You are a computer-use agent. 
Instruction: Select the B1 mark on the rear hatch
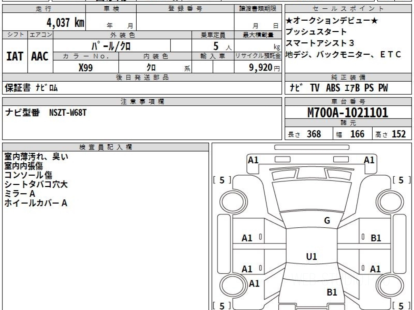[332, 292]
